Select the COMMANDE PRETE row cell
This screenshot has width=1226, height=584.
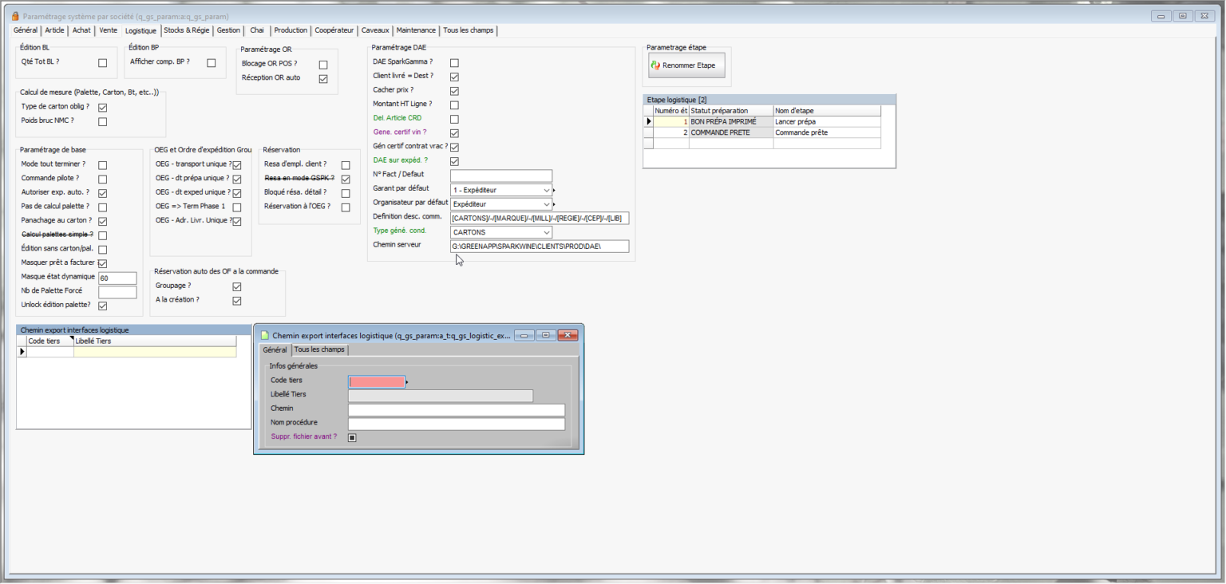point(730,132)
